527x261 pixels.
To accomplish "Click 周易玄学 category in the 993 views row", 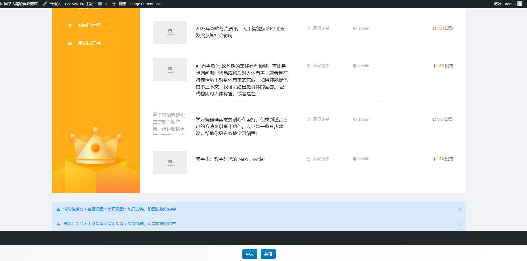I will 321,28.
